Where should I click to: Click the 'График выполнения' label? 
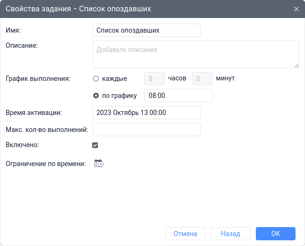pyautogui.click(x=38, y=79)
